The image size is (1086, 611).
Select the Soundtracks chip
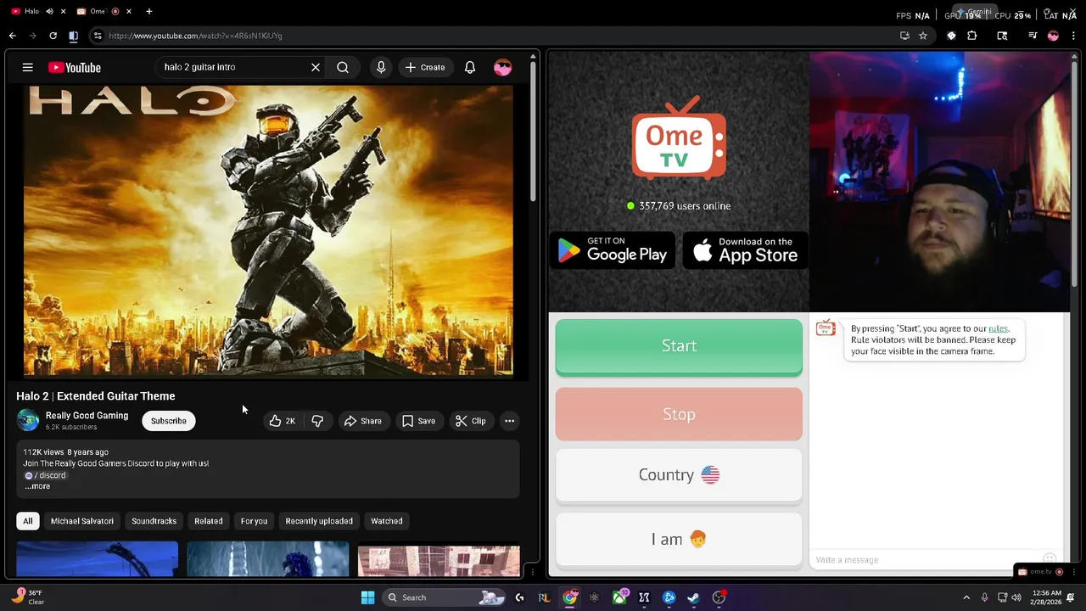tap(154, 521)
